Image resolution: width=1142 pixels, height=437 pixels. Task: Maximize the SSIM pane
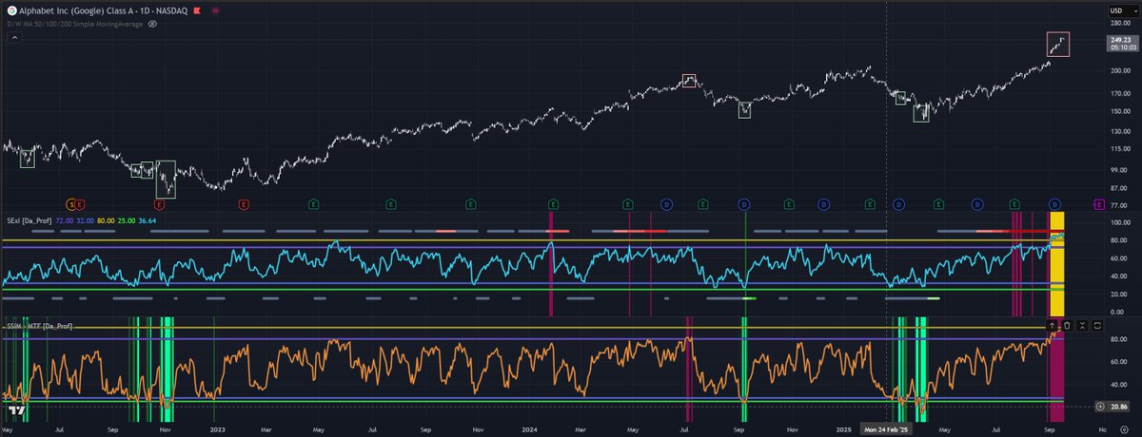1097,325
